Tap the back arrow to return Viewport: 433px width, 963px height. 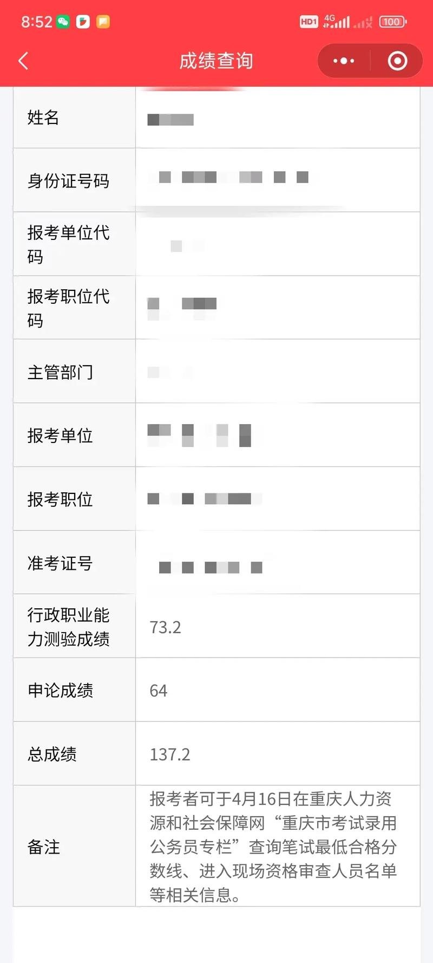pos(23,61)
